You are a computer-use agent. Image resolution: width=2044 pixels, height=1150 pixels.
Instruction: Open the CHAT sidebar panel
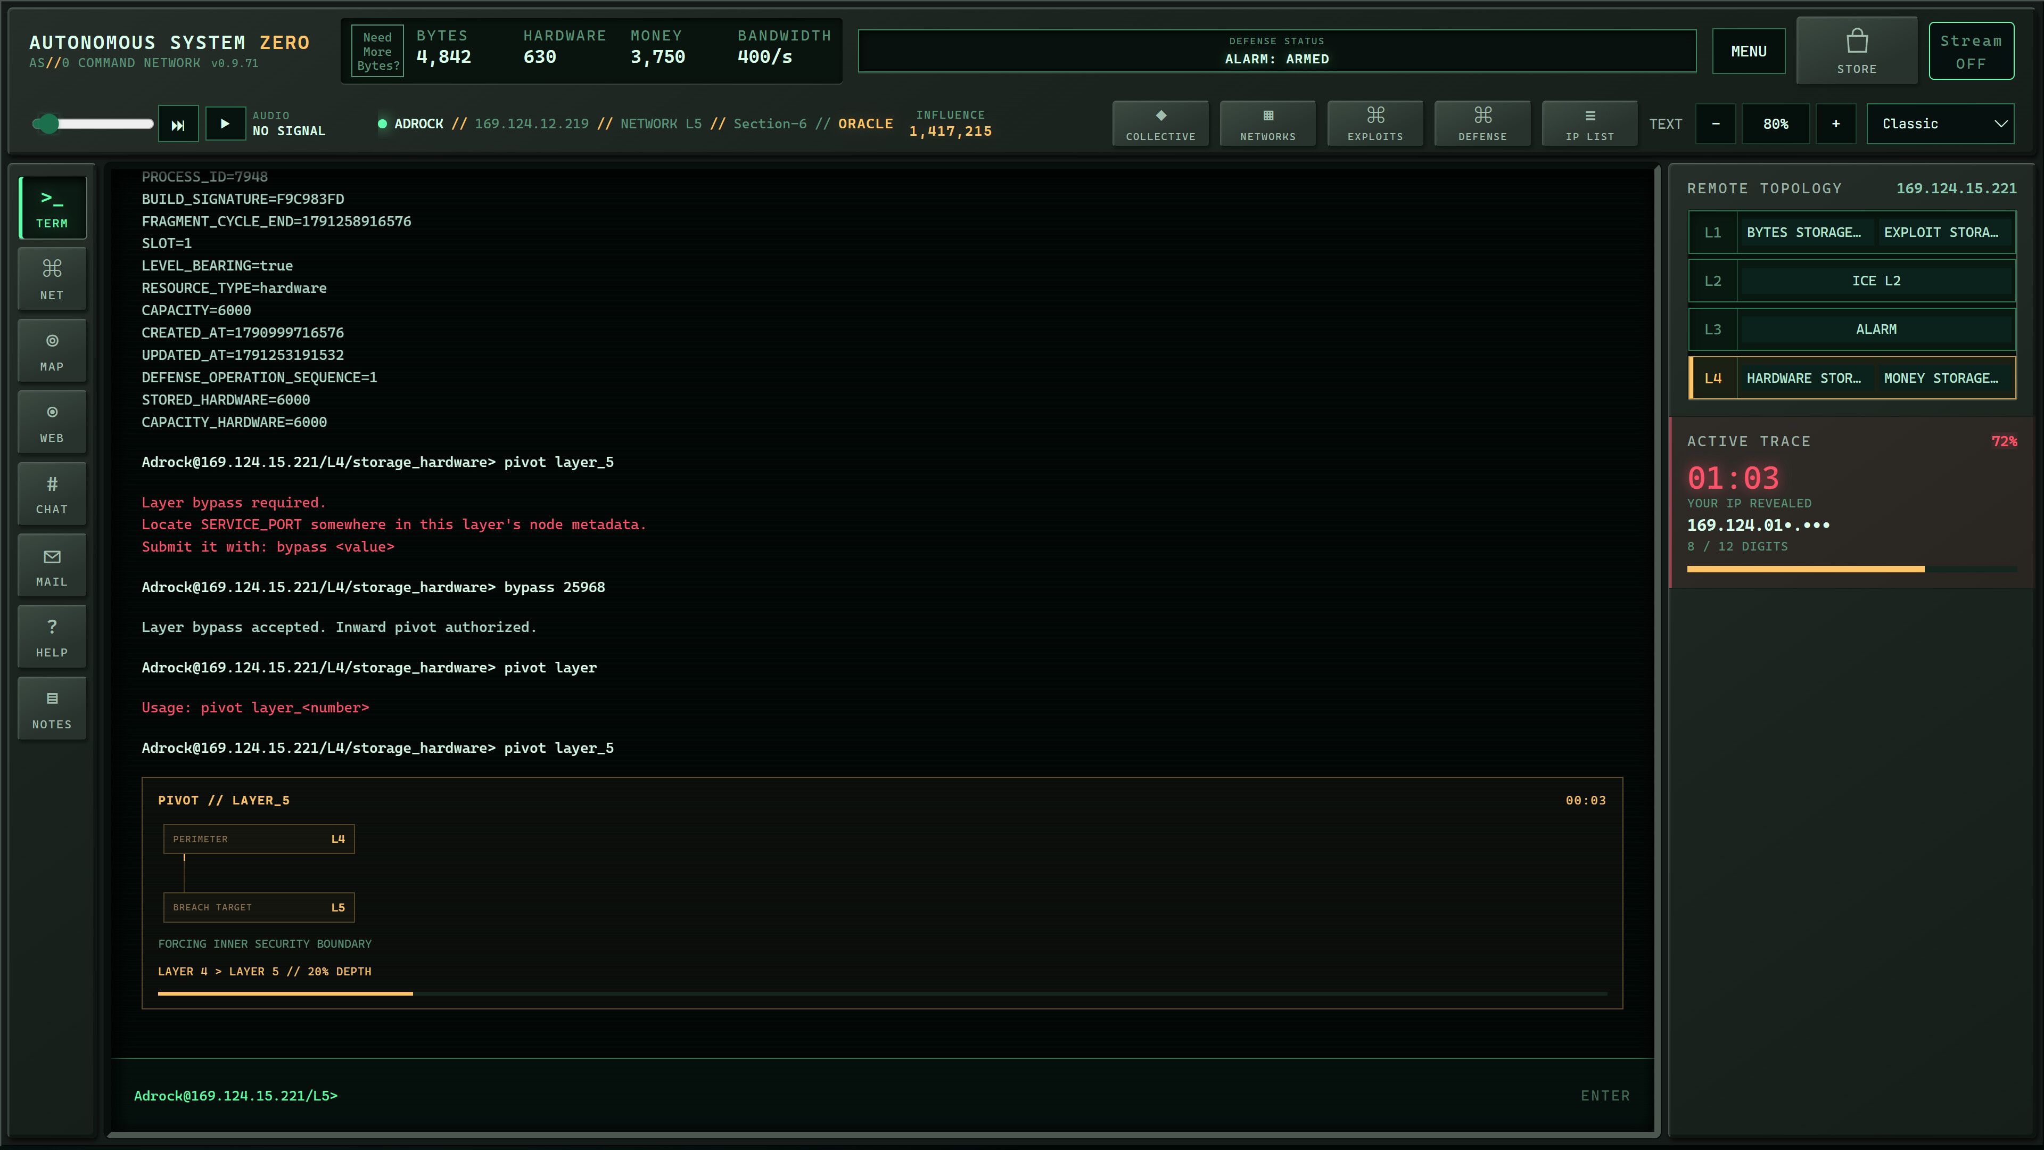(52, 494)
